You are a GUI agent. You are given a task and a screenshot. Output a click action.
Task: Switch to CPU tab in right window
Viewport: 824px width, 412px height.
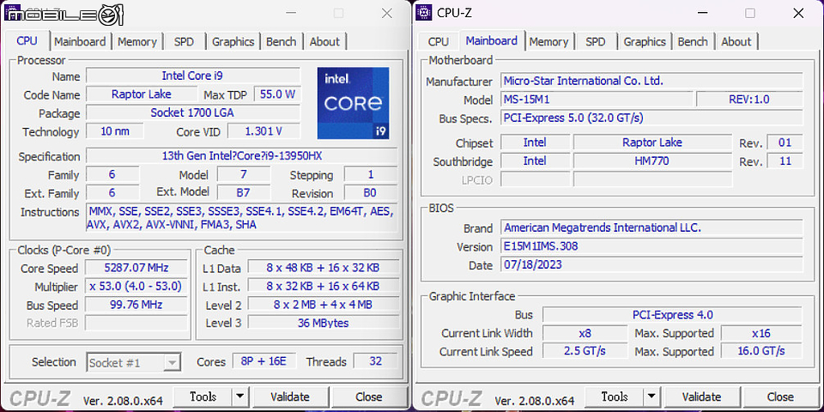pos(439,41)
